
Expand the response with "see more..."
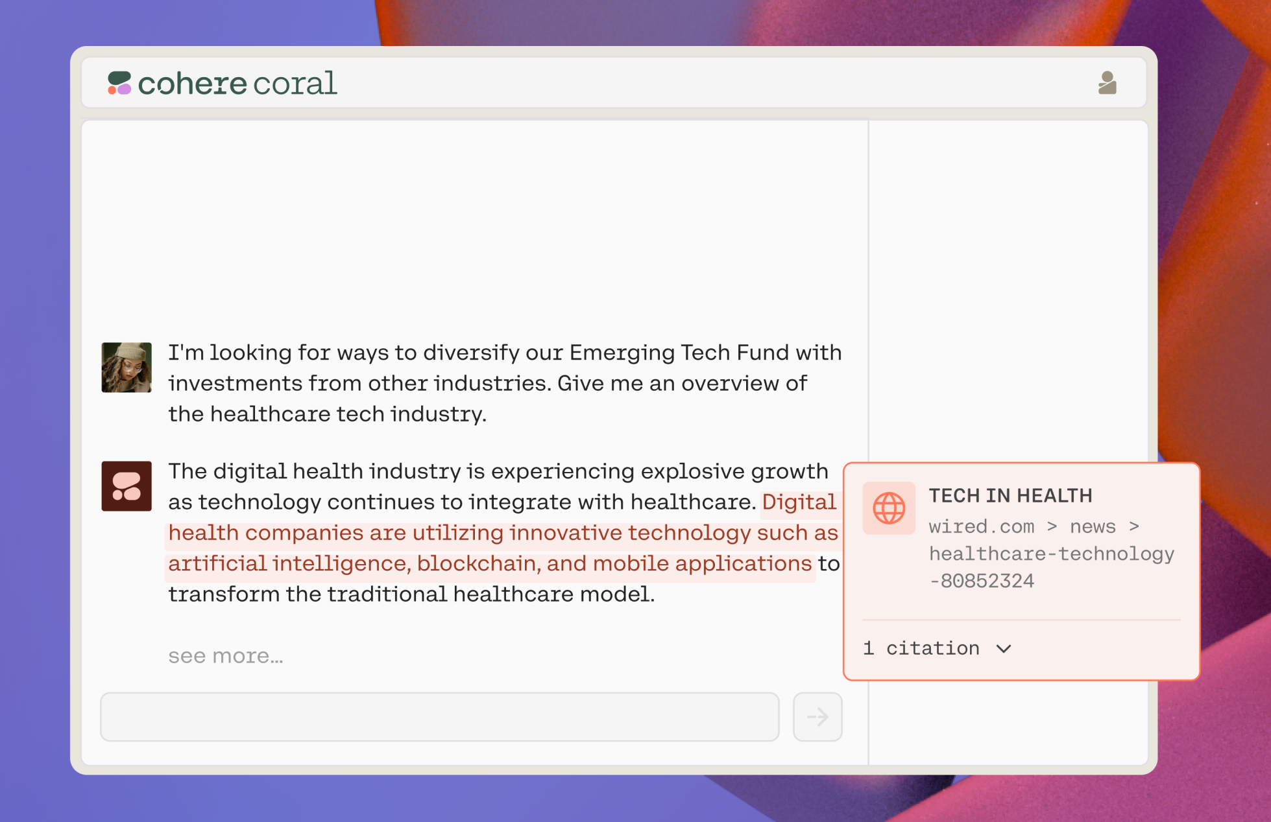(x=226, y=656)
